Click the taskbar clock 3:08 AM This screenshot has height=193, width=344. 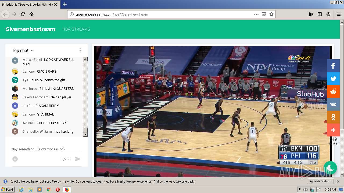point(330,190)
